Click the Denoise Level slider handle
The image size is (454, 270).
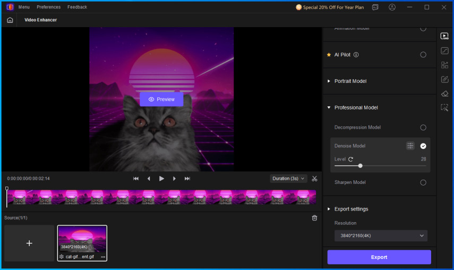point(360,166)
